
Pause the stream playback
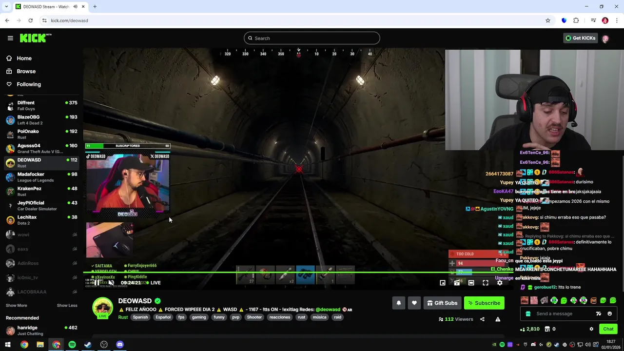(x=97, y=283)
